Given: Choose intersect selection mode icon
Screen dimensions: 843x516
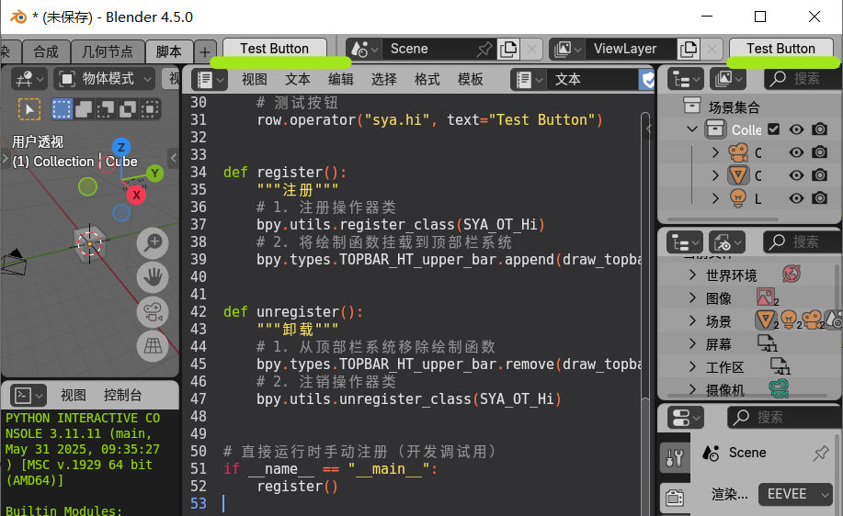Looking at the screenshot, I should 150,109.
